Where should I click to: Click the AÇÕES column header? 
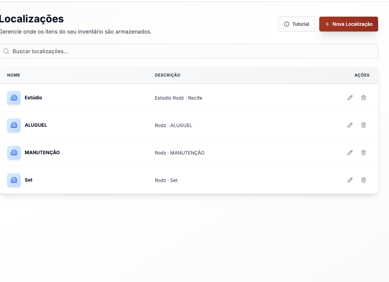(362, 75)
